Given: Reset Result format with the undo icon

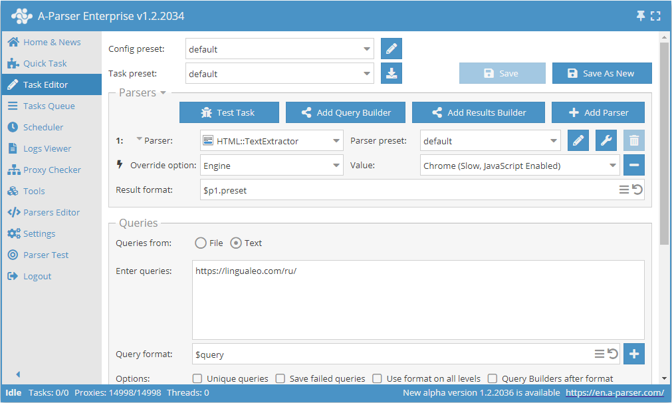Looking at the screenshot, I should 637,190.
